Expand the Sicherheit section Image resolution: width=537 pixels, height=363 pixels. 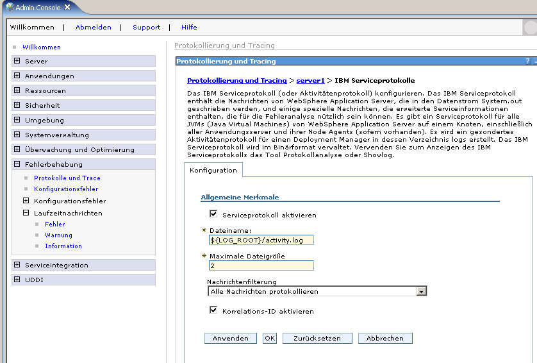tap(17, 105)
